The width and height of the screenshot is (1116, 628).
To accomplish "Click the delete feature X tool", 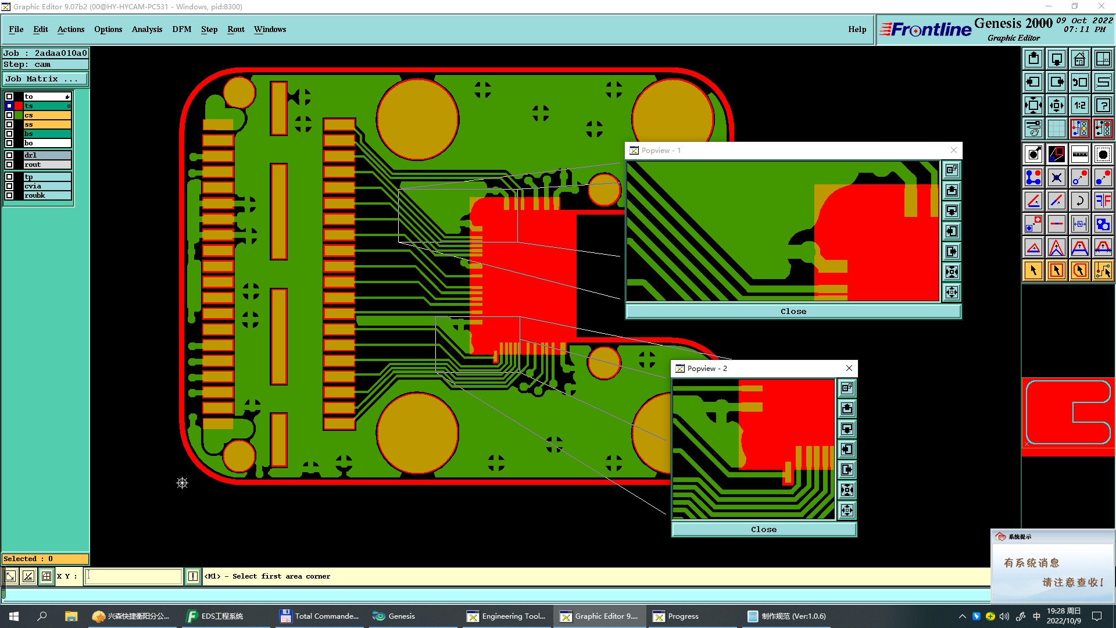I will point(1056,177).
